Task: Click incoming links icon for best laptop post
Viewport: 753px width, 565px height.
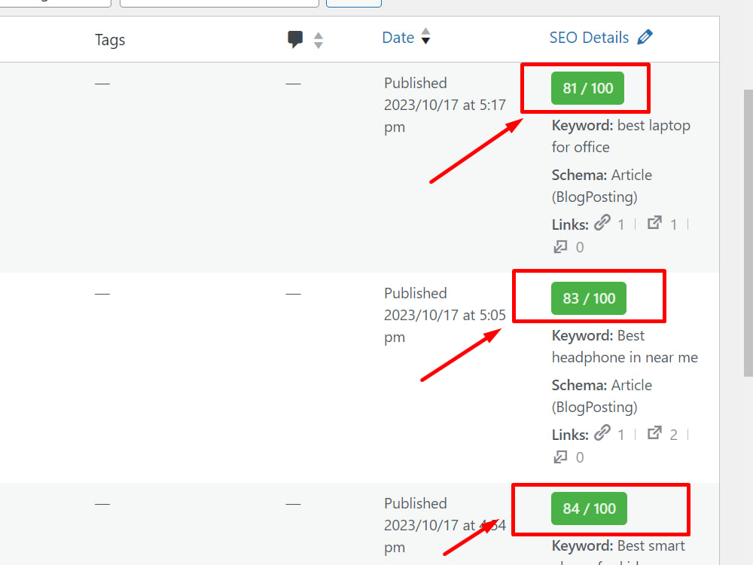Action: (560, 246)
